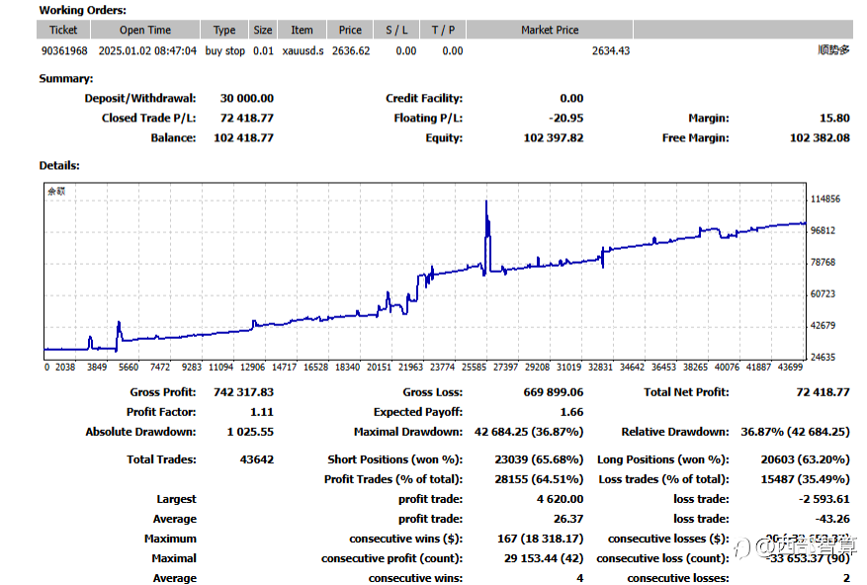Click the Ticket column header
Image resolution: width=867 pixels, height=585 pixels.
click(x=63, y=31)
